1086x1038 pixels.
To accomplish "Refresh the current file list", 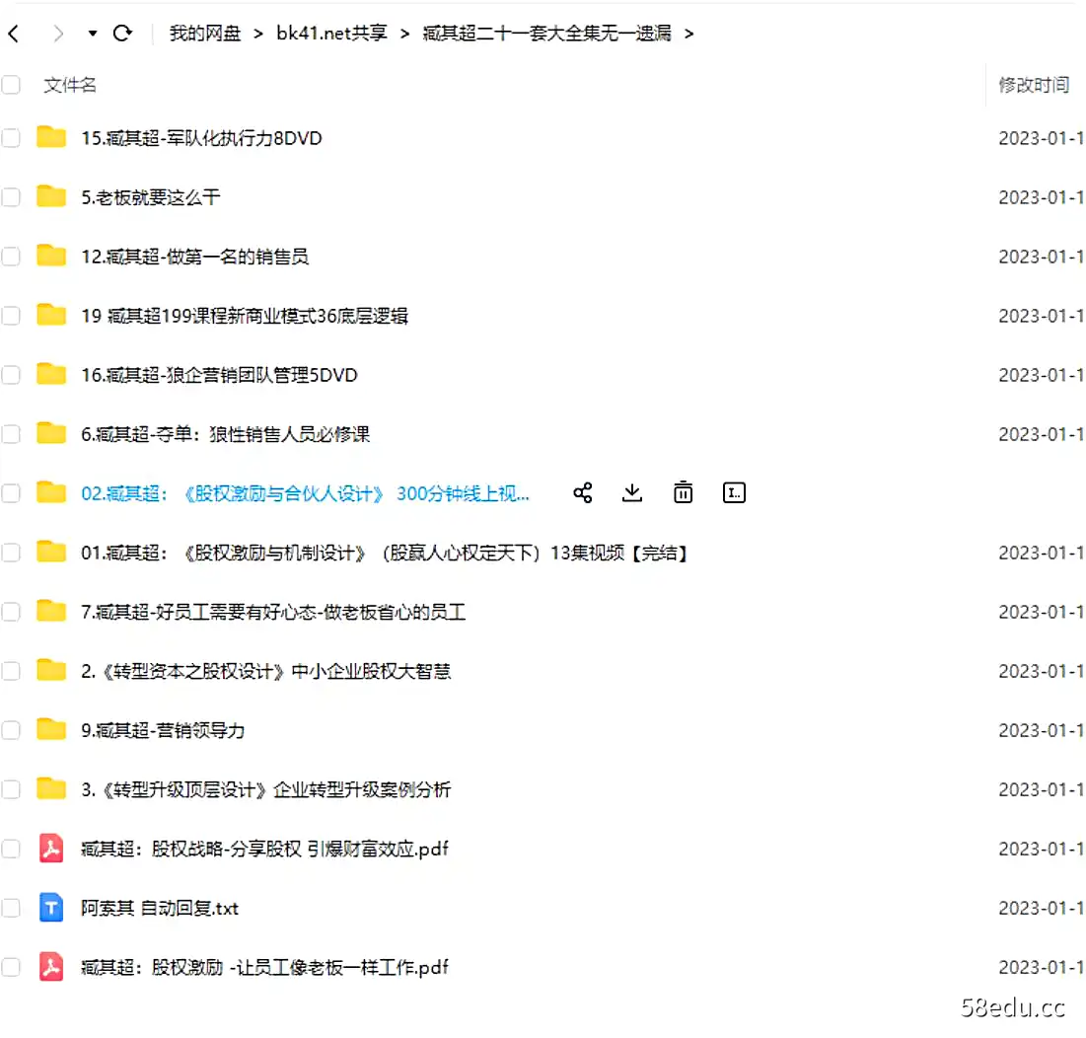I will point(122,32).
